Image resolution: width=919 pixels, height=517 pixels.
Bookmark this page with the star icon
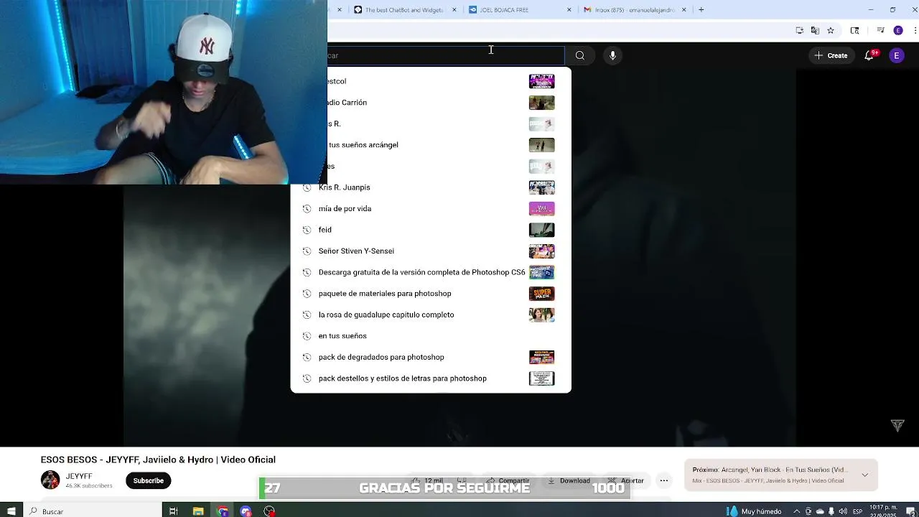[831, 30]
